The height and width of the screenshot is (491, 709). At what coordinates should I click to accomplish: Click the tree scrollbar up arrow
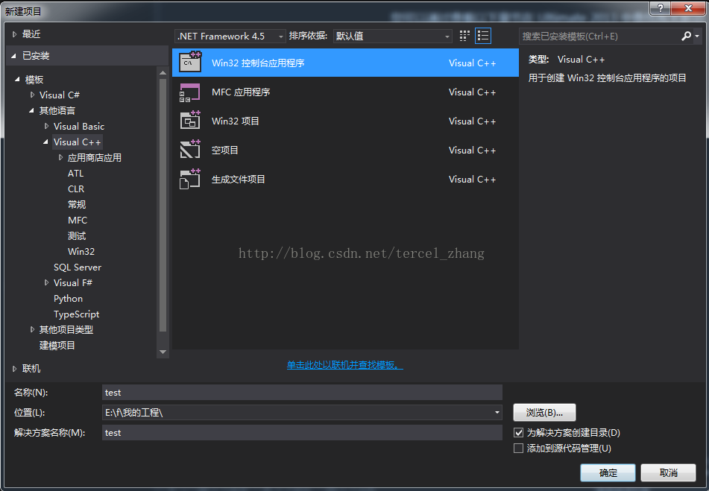tap(163, 73)
